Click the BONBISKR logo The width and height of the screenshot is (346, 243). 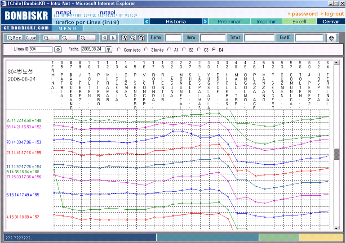26,16
